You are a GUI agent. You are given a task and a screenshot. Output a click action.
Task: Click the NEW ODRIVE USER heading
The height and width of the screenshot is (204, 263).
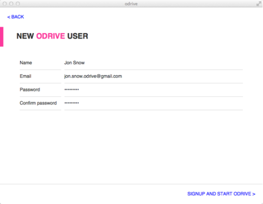tap(52, 36)
